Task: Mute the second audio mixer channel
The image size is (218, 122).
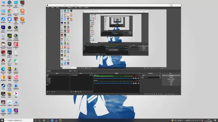Action: 136,83
